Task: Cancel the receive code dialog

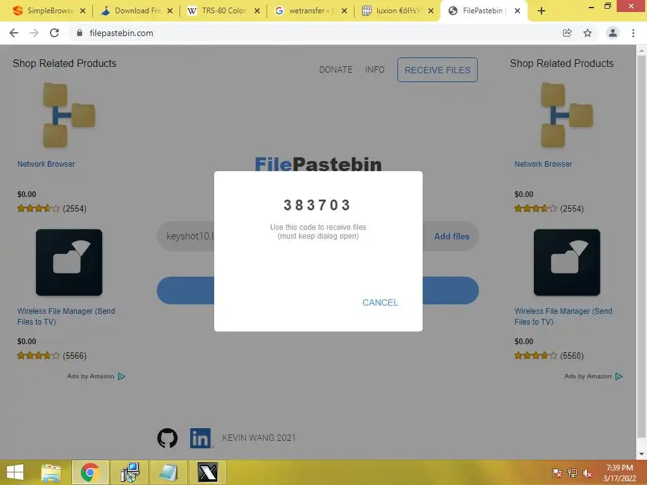Action: (x=380, y=302)
